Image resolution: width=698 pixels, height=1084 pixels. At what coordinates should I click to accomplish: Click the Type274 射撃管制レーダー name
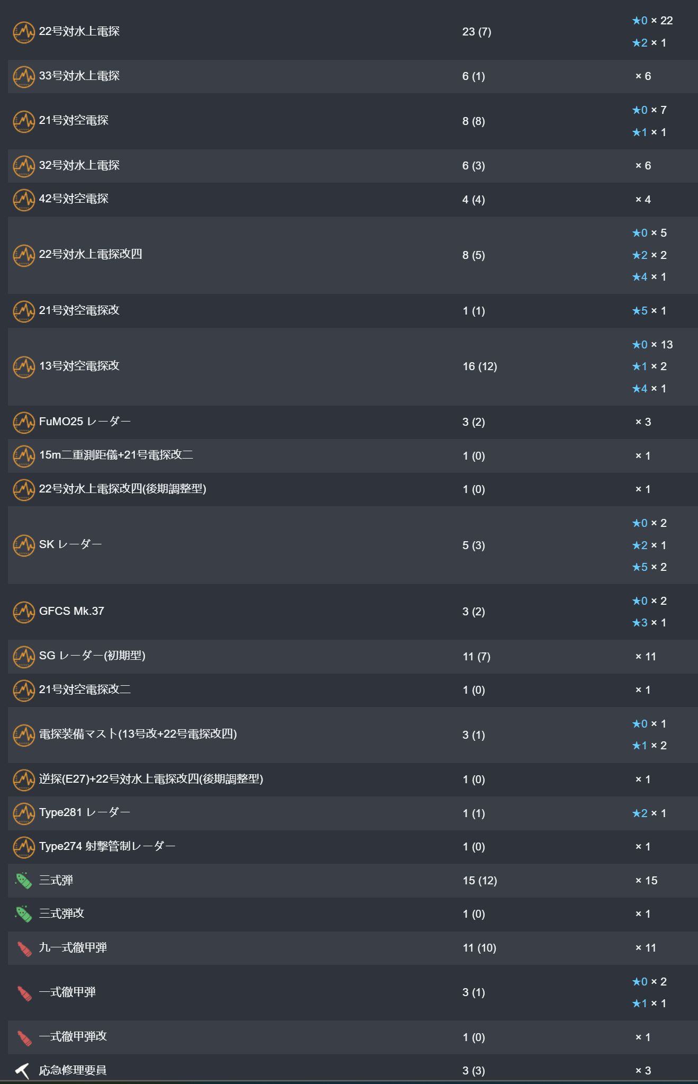[107, 846]
